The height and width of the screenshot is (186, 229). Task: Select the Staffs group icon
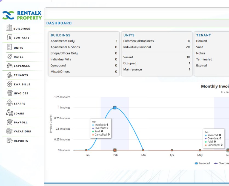click(x=9, y=103)
